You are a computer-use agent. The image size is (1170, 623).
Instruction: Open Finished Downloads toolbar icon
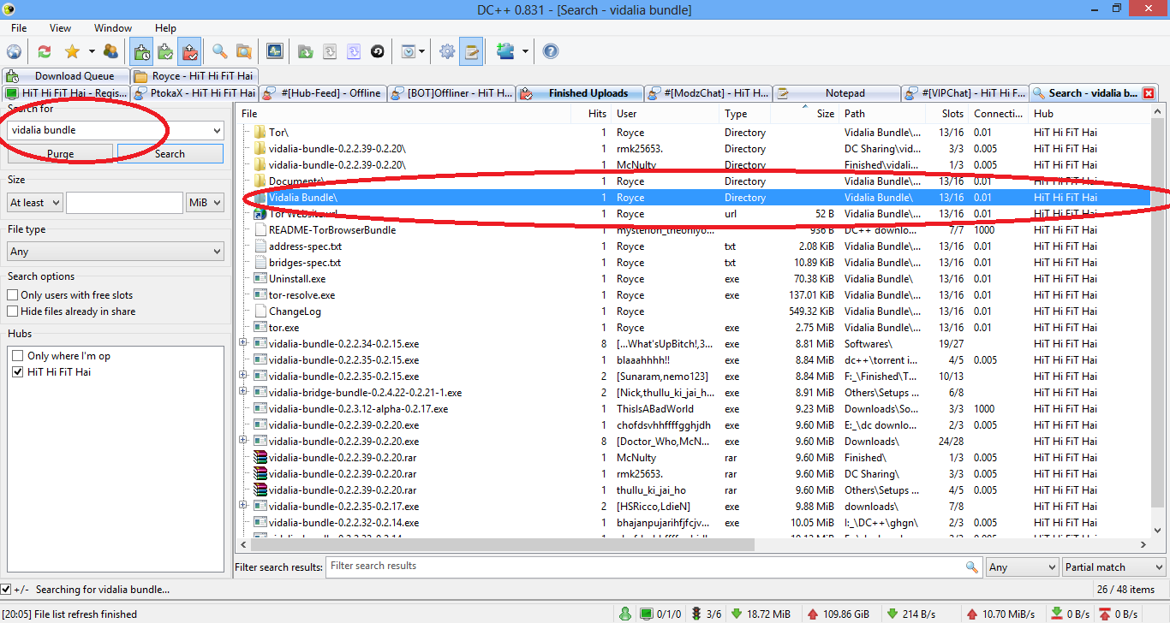tap(165, 51)
